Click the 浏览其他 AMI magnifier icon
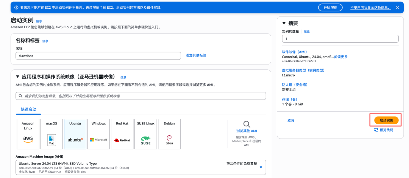The image size is (409, 178). coord(247,124)
